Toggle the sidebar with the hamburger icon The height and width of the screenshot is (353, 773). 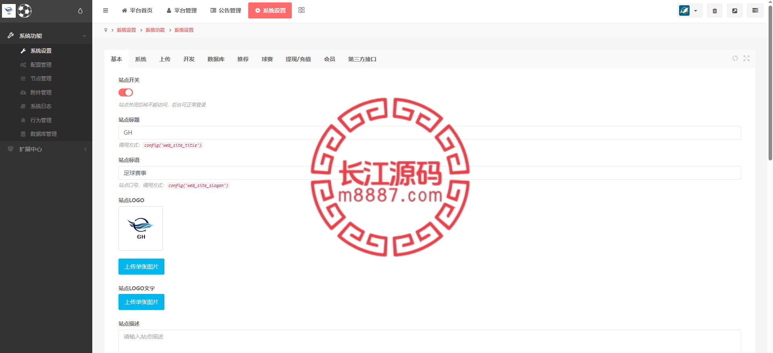pos(106,10)
